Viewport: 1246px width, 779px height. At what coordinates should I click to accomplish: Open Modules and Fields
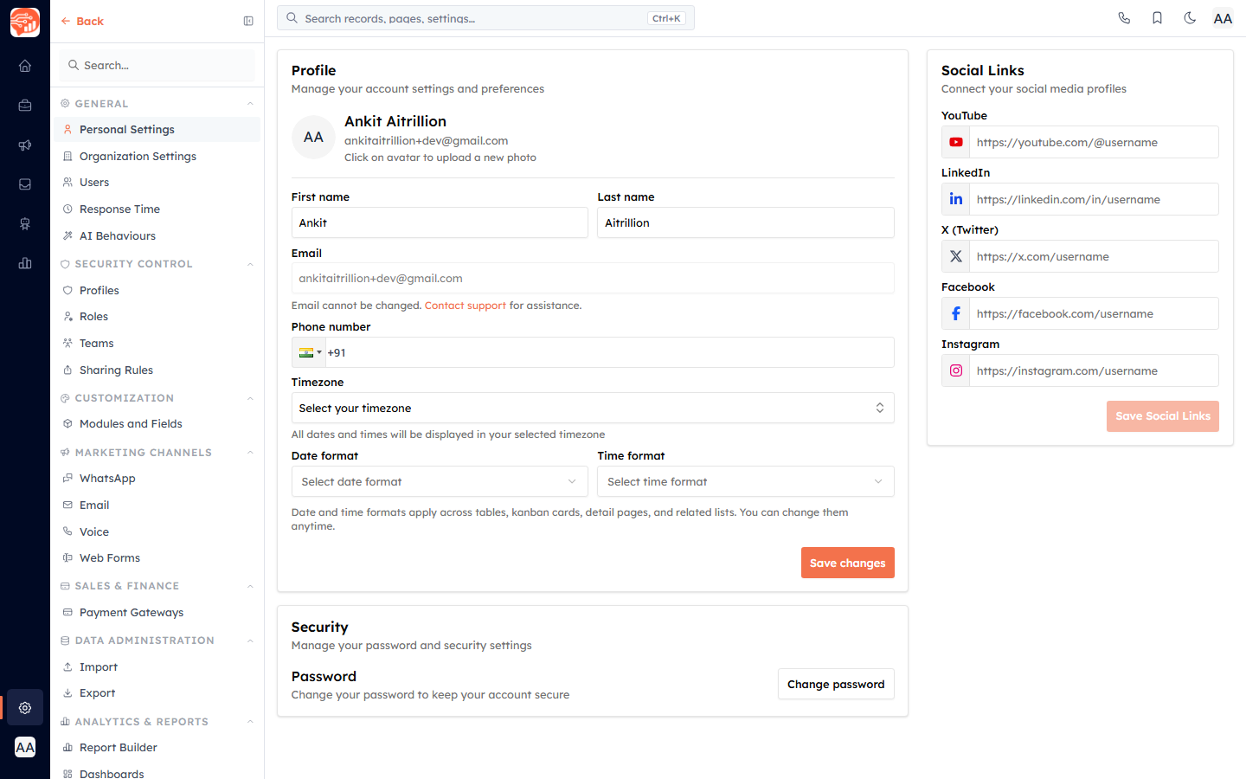[157, 424]
